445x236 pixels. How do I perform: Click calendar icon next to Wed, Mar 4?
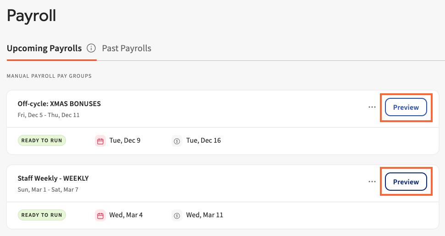100,215
